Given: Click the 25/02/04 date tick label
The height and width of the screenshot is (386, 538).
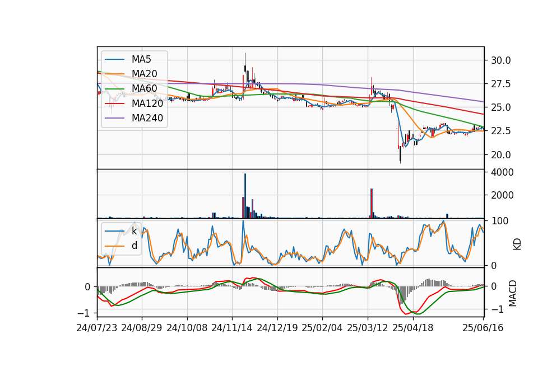Looking at the screenshot, I should (322, 328).
